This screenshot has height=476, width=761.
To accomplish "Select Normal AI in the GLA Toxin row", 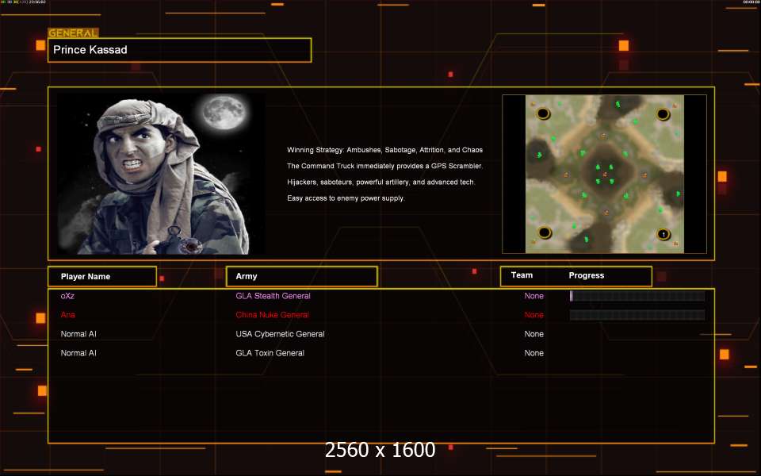I will (78, 353).
